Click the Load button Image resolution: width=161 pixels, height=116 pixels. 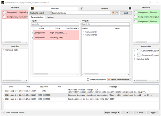tap(126, 13)
